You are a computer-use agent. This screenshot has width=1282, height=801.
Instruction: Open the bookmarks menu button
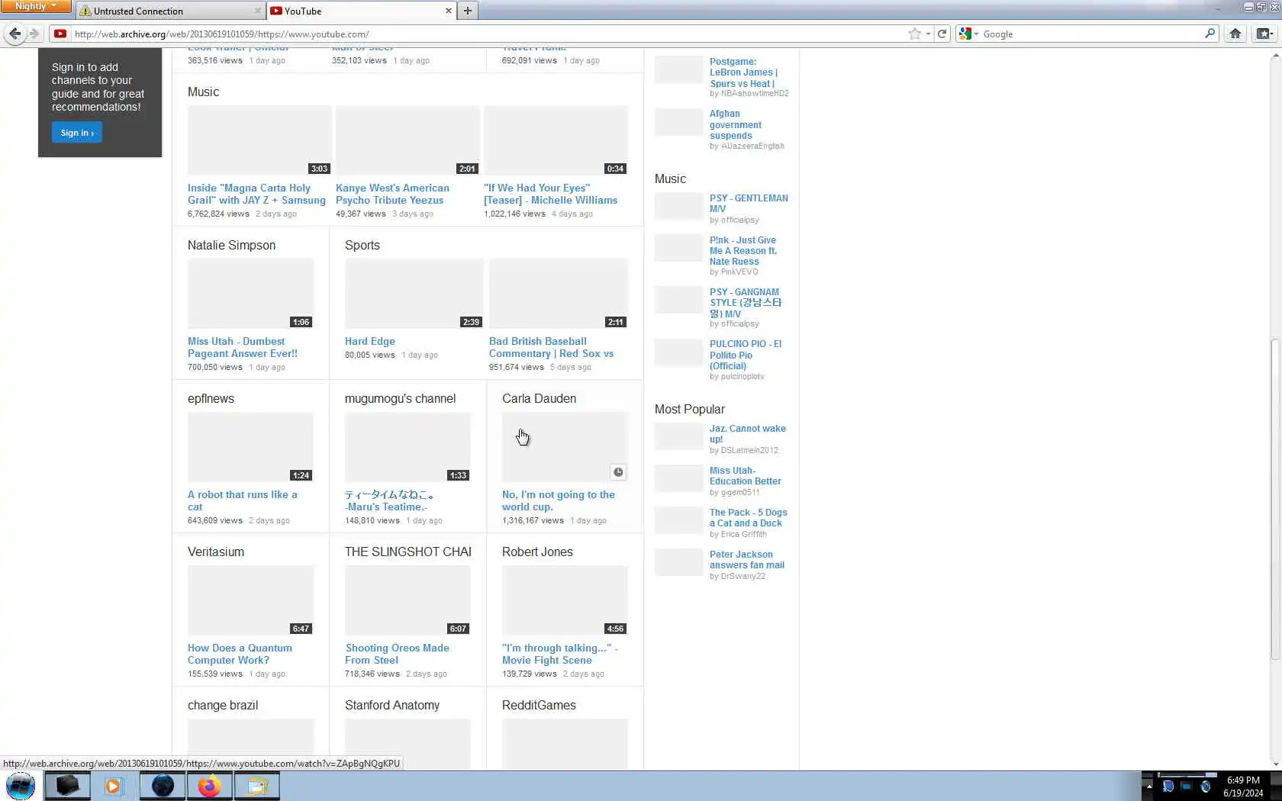(x=1264, y=34)
